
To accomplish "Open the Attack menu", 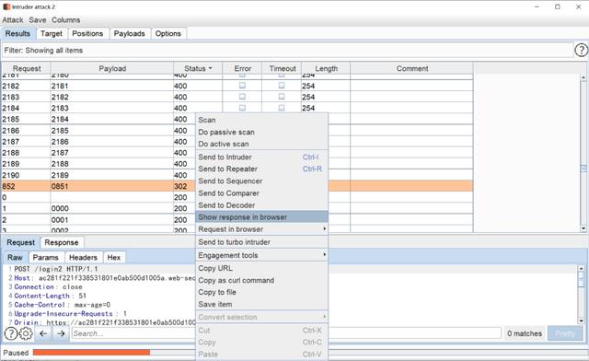I will click(x=13, y=20).
